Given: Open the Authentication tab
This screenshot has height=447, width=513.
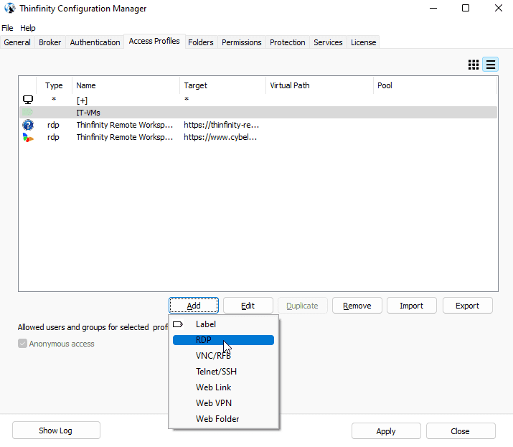Looking at the screenshot, I should pos(95,42).
